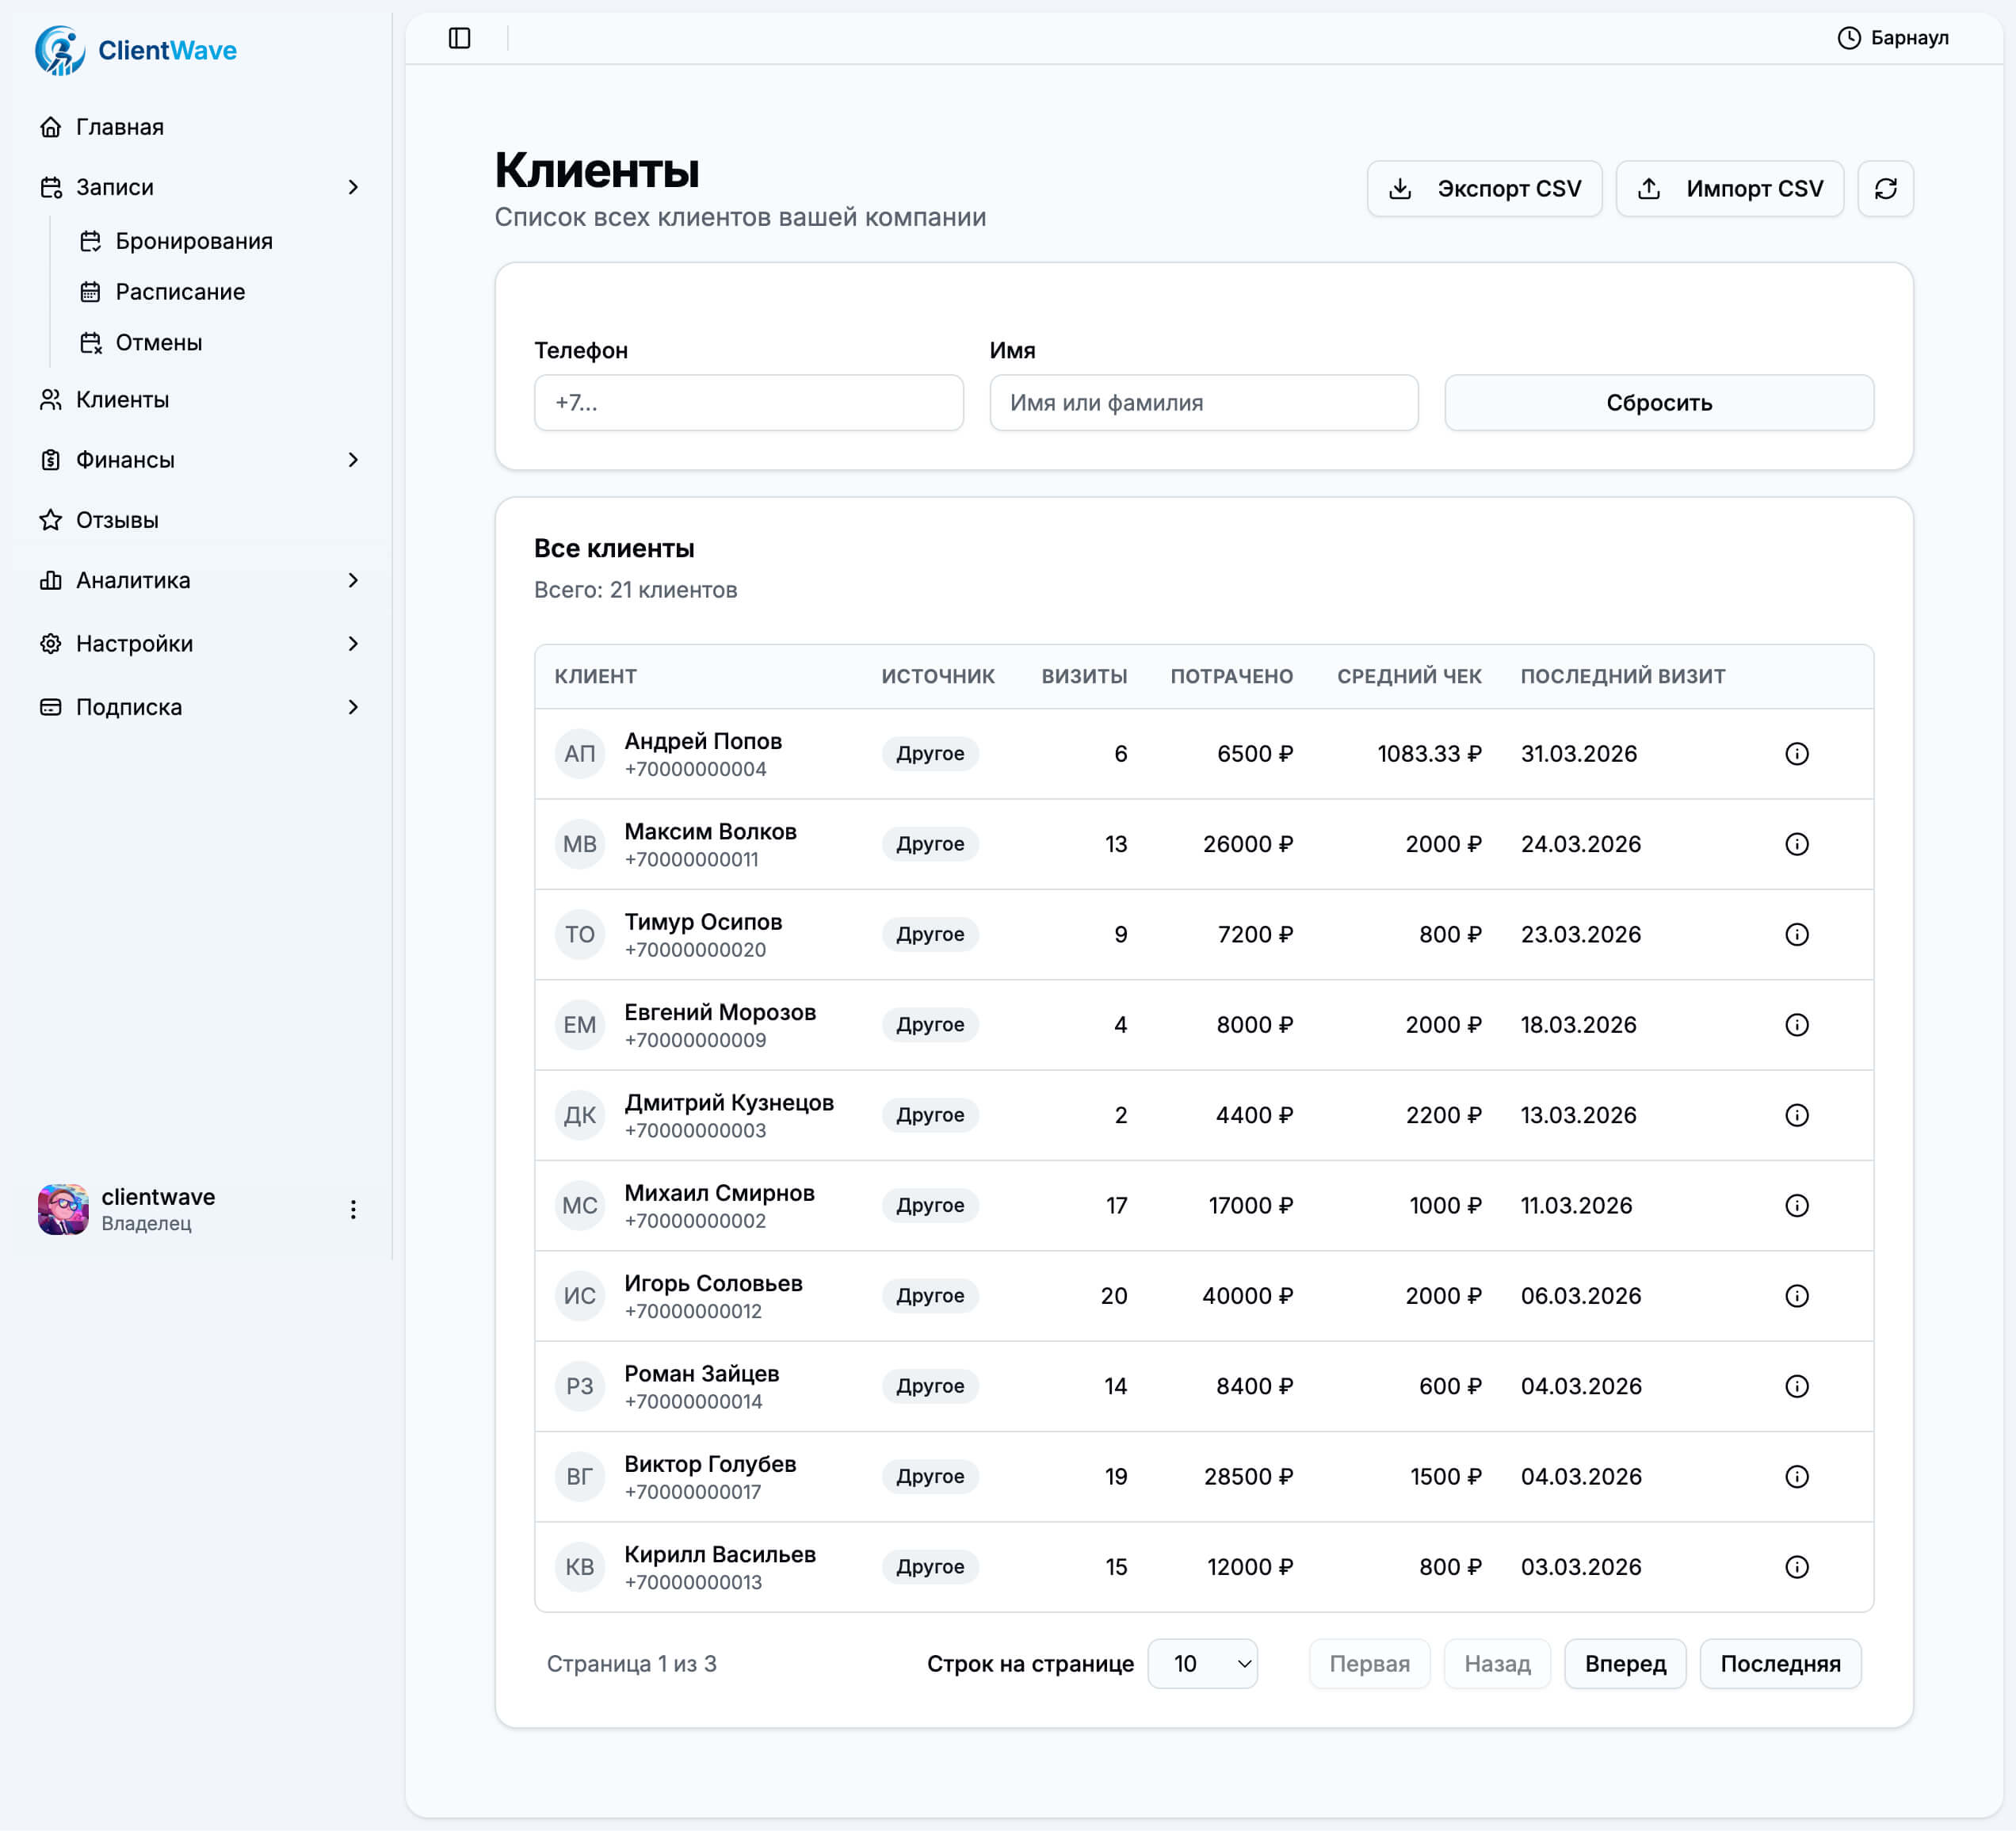Open the info icon for Андрей Попов
Viewport: 2016px width, 1831px height.
pyautogui.click(x=1797, y=754)
